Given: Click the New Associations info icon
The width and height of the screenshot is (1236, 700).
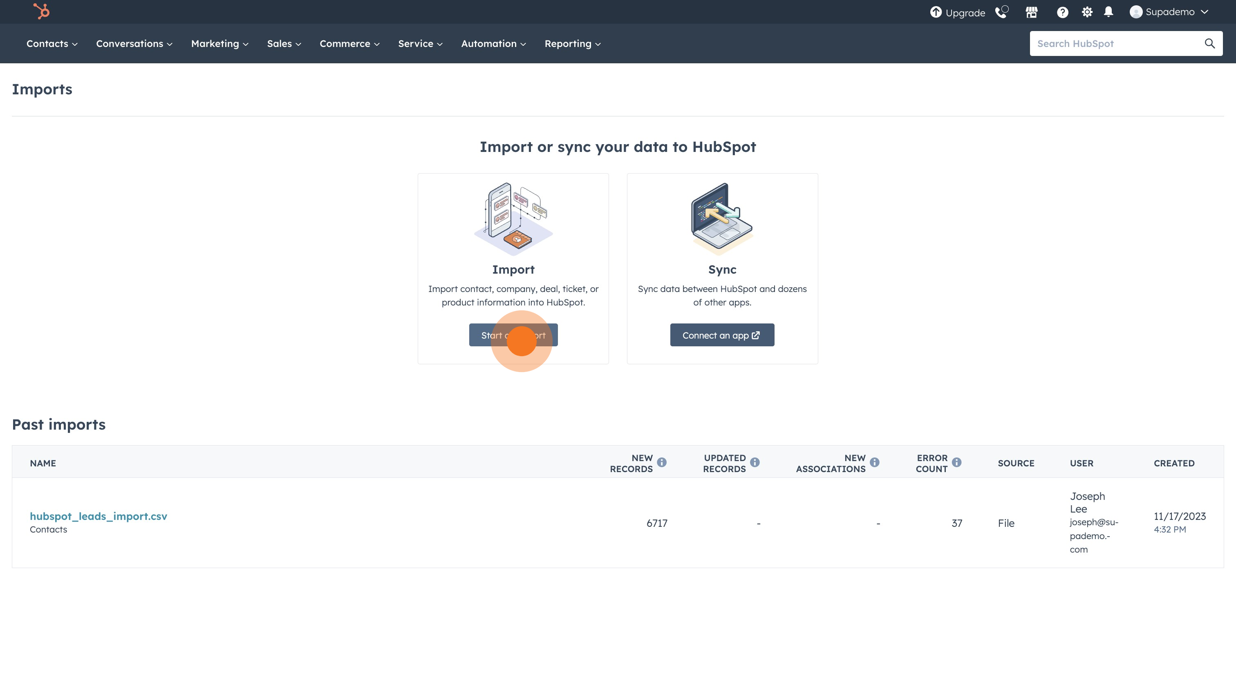Looking at the screenshot, I should click(x=874, y=462).
